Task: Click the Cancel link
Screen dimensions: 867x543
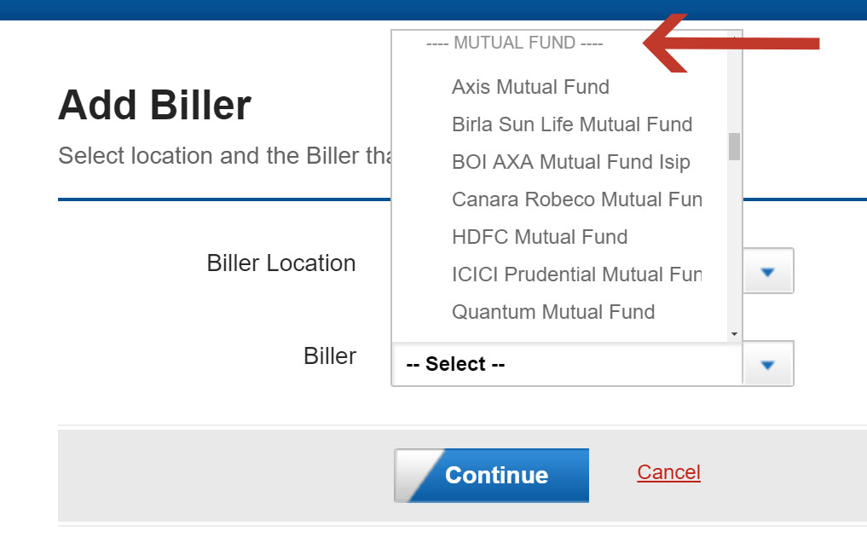Action: [x=668, y=472]
